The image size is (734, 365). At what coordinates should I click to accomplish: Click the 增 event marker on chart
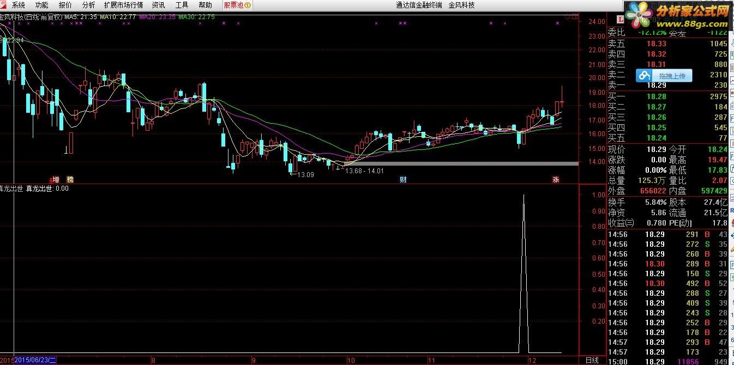55,179
